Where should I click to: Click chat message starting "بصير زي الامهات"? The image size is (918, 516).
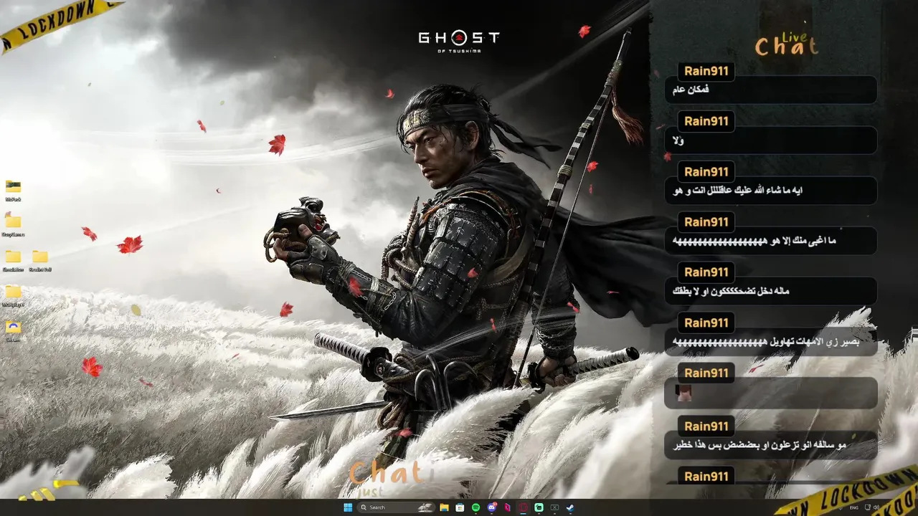(x=765, y=342)
